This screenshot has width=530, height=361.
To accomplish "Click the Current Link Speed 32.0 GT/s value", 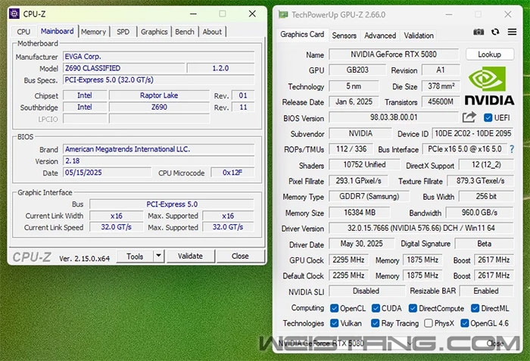I will (117, 227).
